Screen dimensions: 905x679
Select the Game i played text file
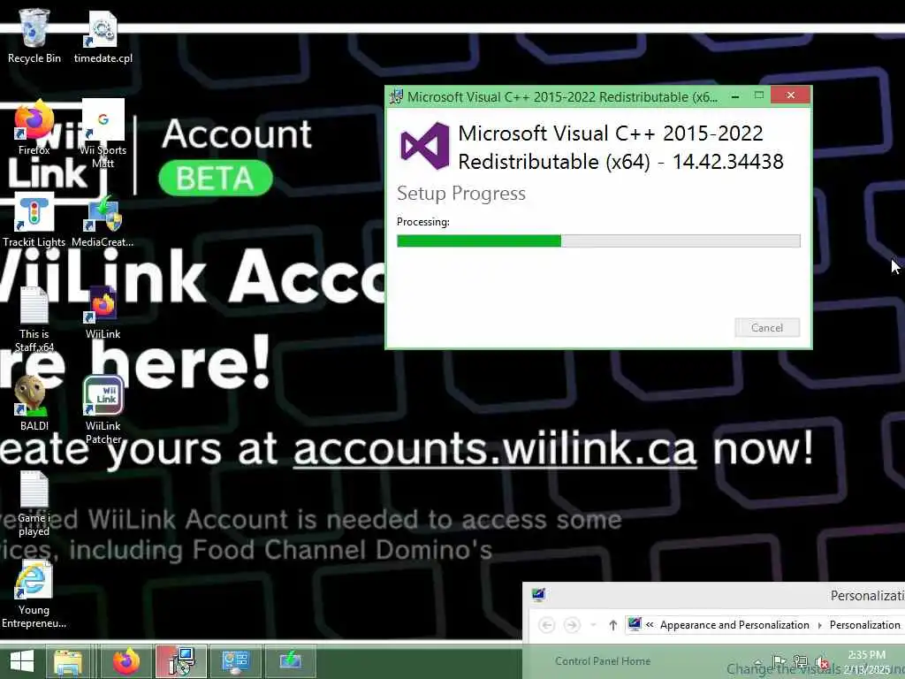pos(34,503)
